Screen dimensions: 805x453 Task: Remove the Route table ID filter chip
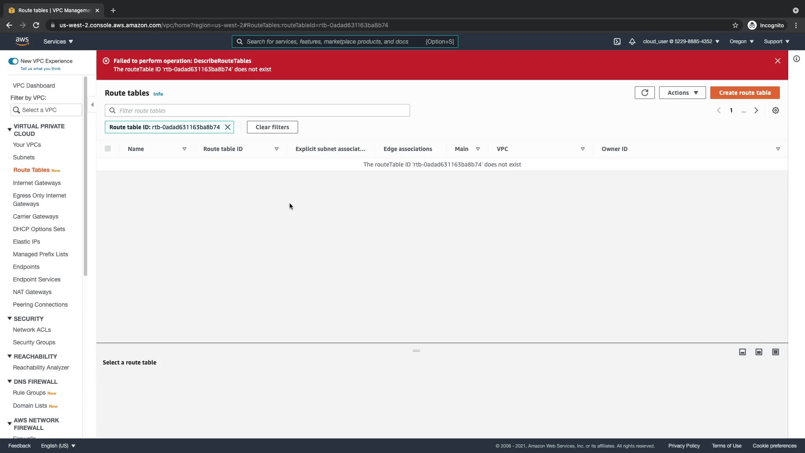pyautogui.click(x=228, y=127)
